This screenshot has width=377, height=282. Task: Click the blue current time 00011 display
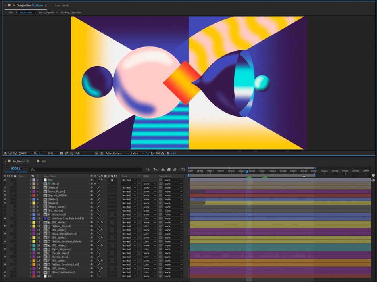[x=15, y=169]
